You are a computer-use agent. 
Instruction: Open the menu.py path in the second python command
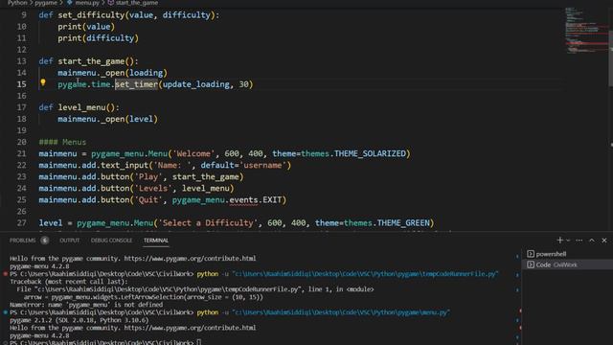pos(341,312)
